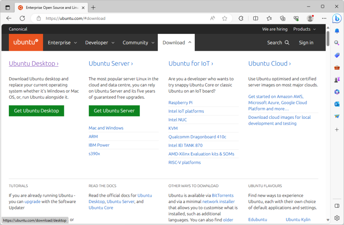This screenshot has height=225, width=344.
Task: Open sidebar settings gear icon
Action: 337,218
